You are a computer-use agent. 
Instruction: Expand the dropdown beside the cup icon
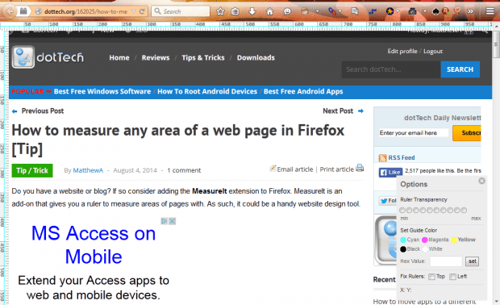pos(317,11)
